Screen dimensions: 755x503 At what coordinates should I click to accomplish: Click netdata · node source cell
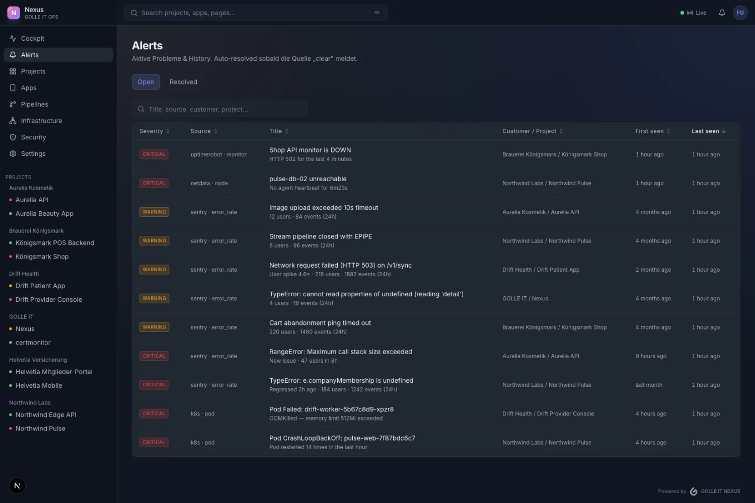click(x=209, y=183)
